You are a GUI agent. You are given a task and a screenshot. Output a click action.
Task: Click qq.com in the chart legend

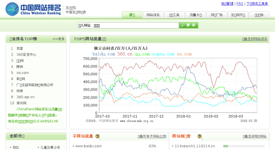click(142, 54)
